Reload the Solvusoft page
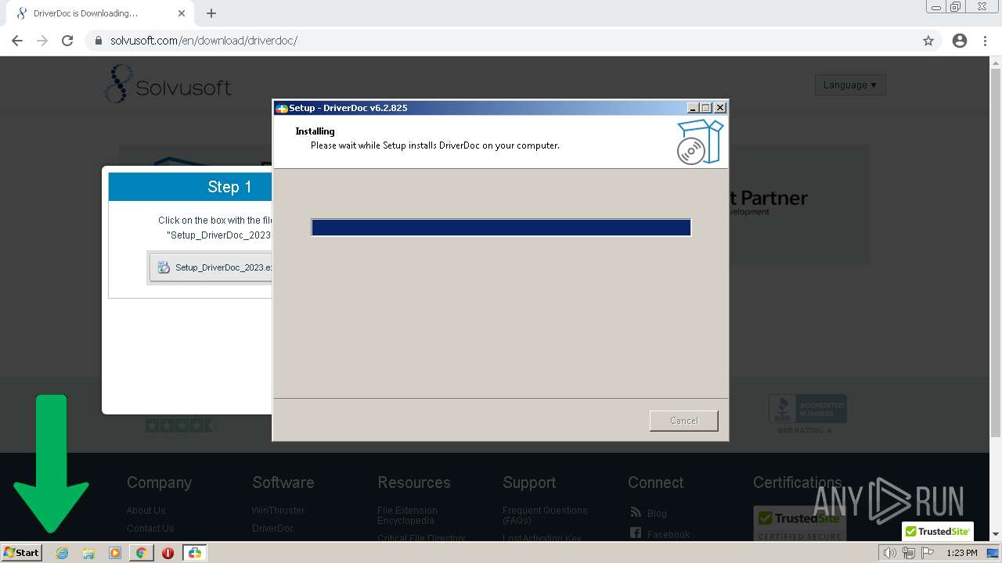 click(x=67, y=41)
